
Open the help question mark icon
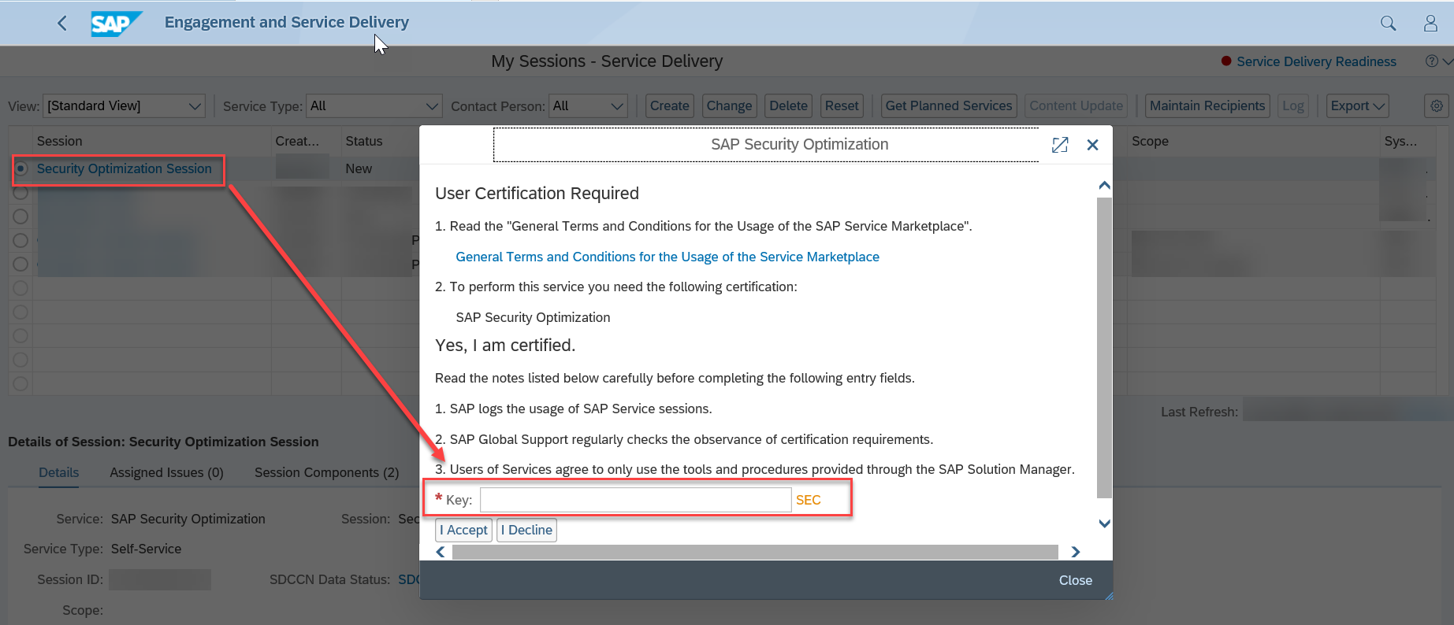point(1432,61)
